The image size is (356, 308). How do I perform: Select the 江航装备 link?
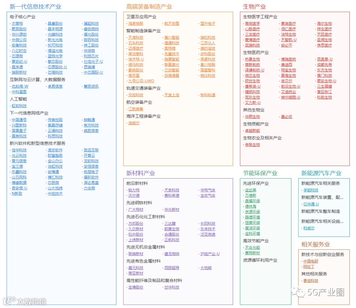click(136, 109)
